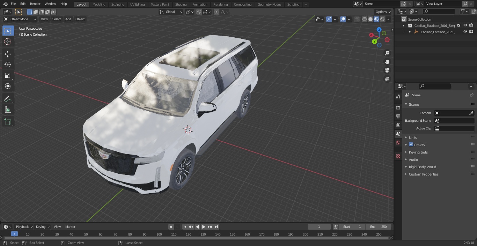This screenshot has height=246, width=477.
Task: Open Global transform orientation dropdown
Action: pos(171,12)
